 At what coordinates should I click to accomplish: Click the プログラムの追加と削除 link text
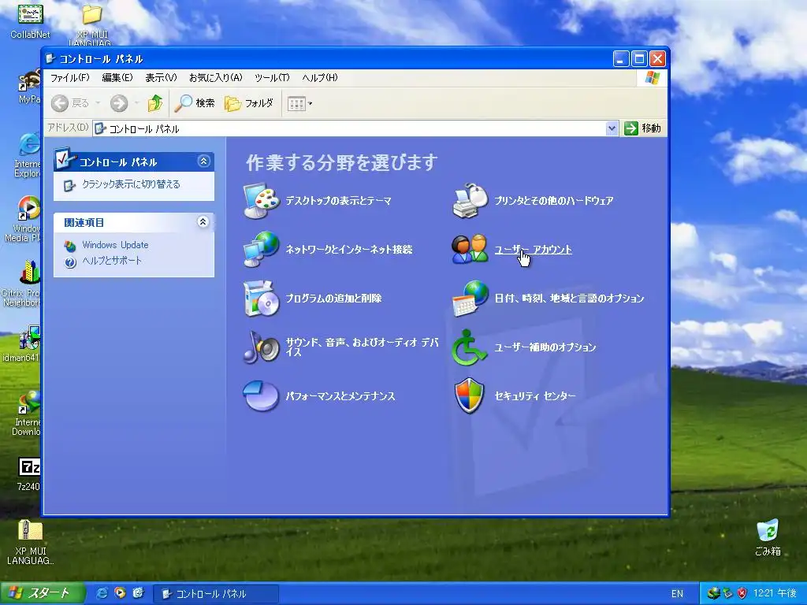click(x=333, y=299)
